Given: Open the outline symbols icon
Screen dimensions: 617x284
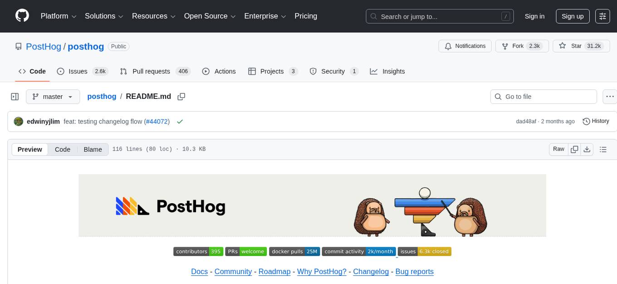Looking at the screenshot, I should pyautogui.click(x=603, y=149).
